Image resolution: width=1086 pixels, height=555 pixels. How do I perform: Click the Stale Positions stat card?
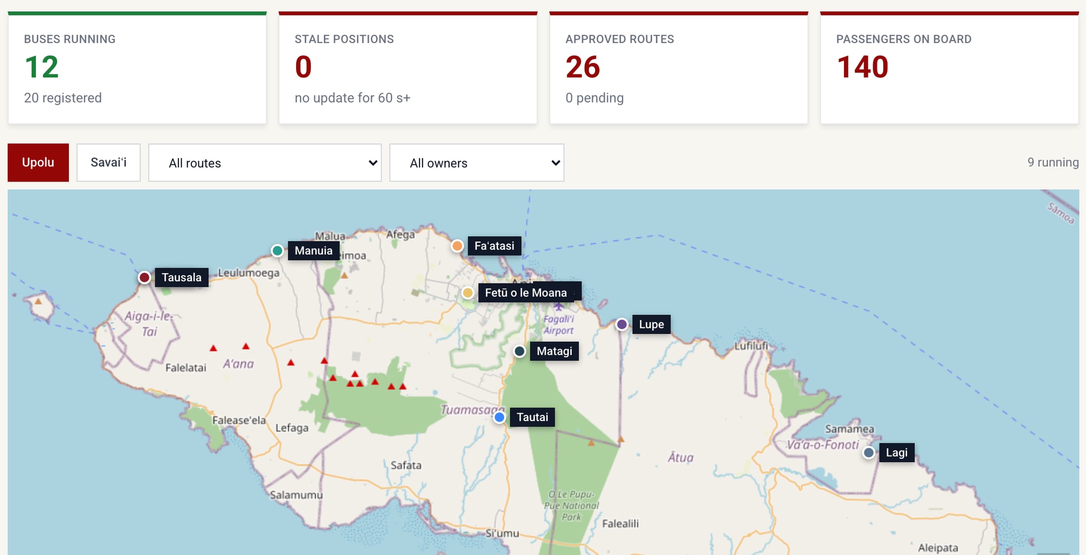[x=408, y=67]
